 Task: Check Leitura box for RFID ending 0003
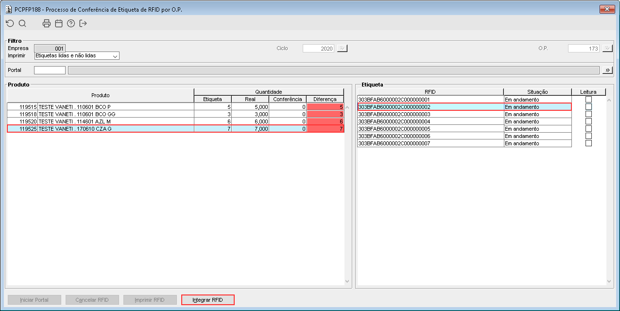click(x=588, y=114)
